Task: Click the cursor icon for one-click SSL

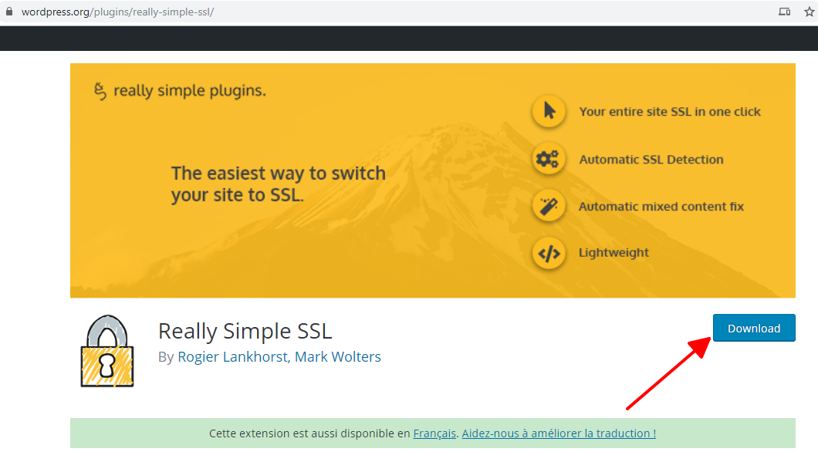Action: coord(549,111)
